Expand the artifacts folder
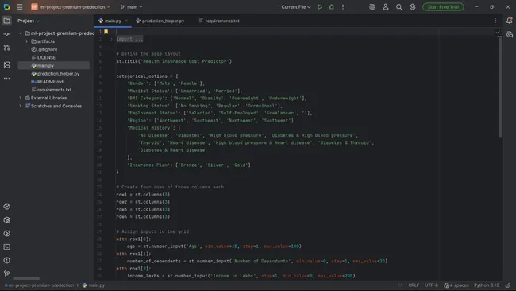516x291 pixels. (x=27, y=41)
